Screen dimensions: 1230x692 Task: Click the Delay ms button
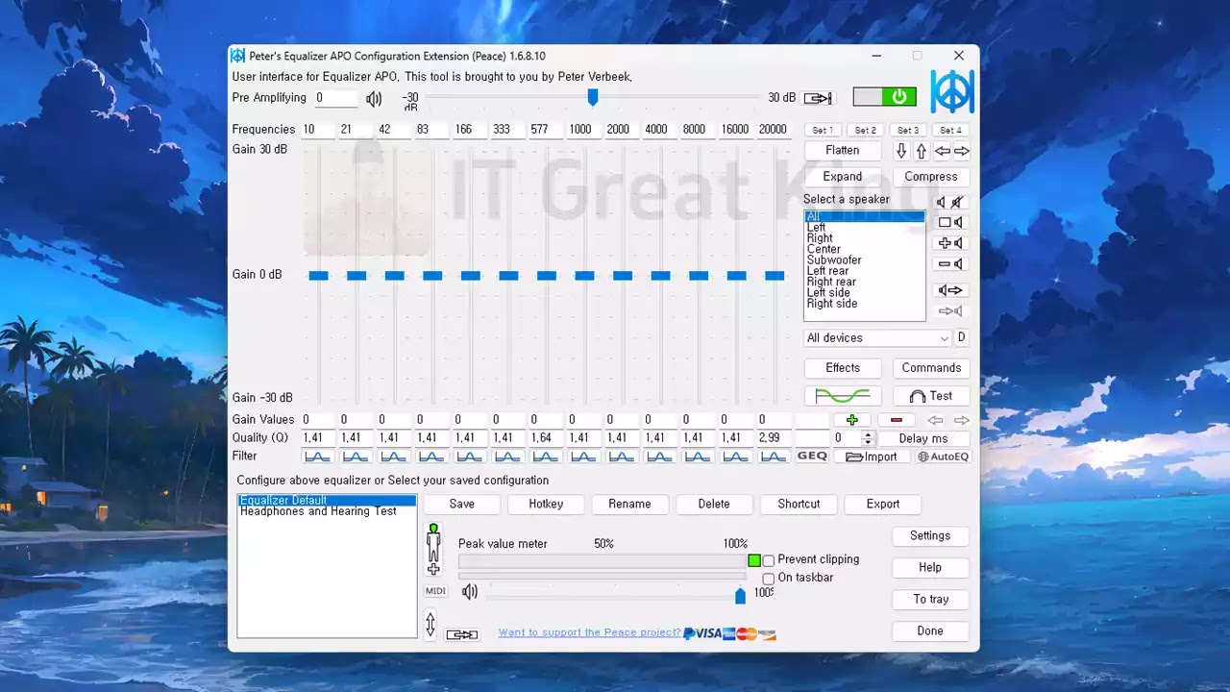(923, 438)
